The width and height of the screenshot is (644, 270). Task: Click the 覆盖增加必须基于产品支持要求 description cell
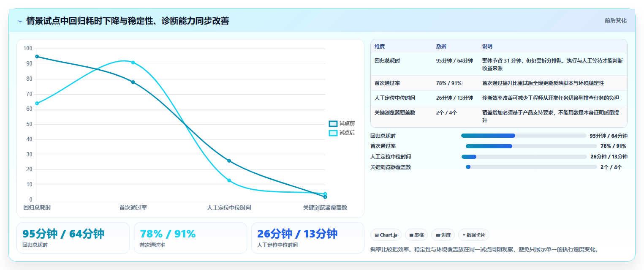click(552, 116)
